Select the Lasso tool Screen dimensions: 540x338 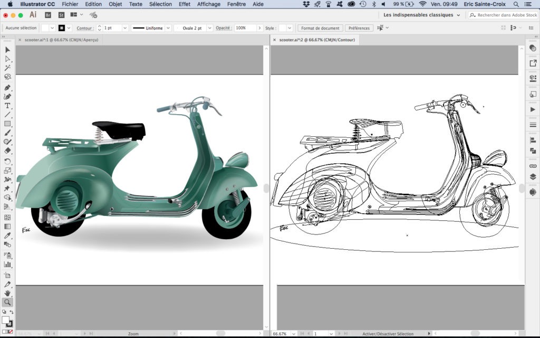tap(7, 77)
